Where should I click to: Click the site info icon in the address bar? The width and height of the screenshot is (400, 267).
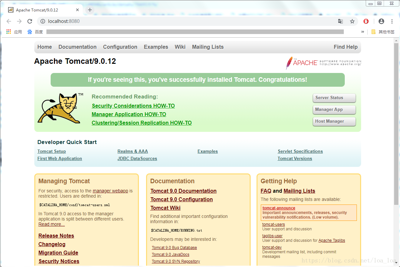point(42,21)
